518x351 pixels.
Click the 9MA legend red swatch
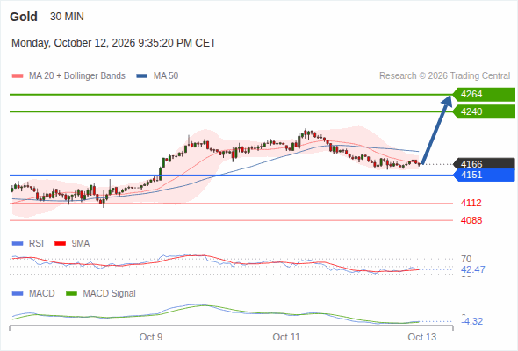click(60, 244)
